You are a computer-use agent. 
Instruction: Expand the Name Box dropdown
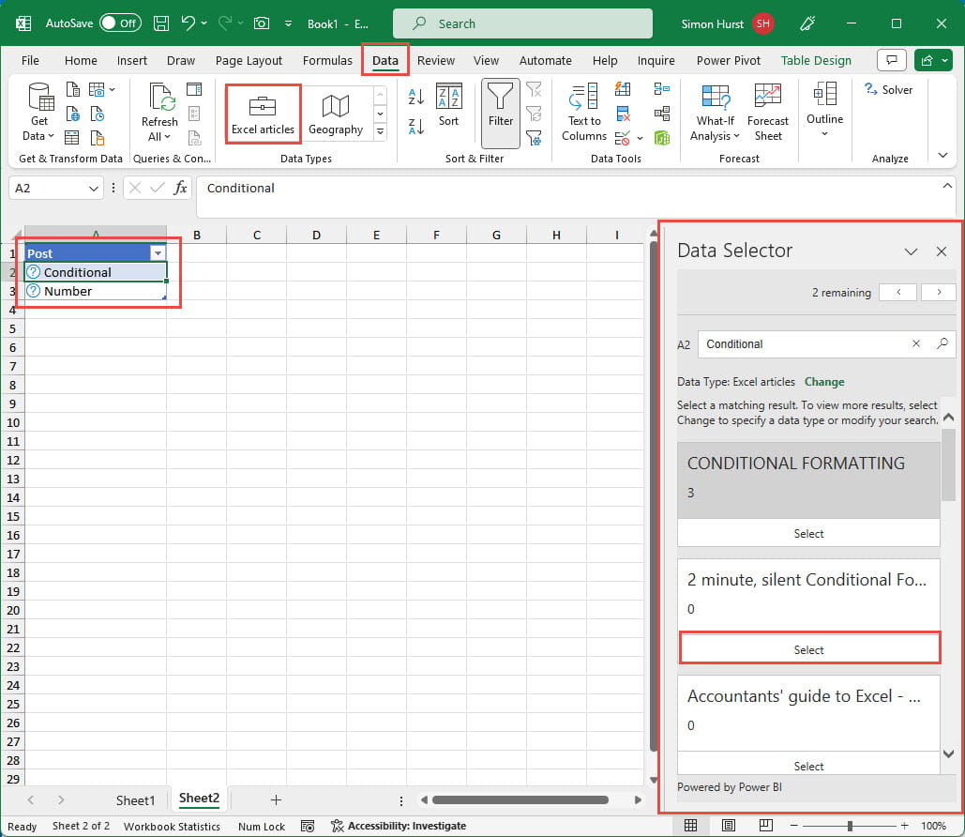click(x=94, y=189)
